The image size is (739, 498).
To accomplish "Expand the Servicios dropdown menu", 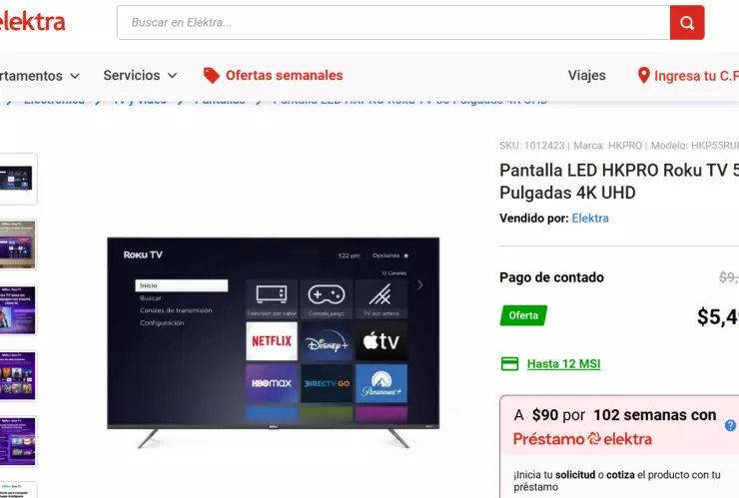I will 140,76.
